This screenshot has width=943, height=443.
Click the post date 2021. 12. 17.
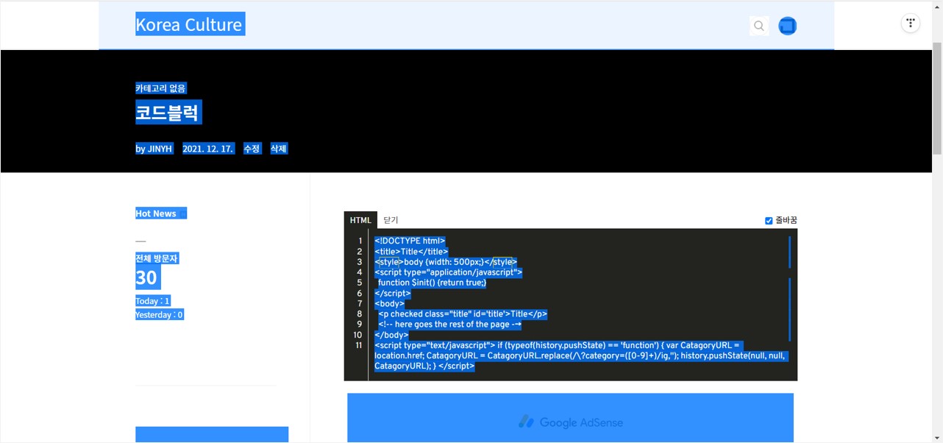click(x=208, y=149)
